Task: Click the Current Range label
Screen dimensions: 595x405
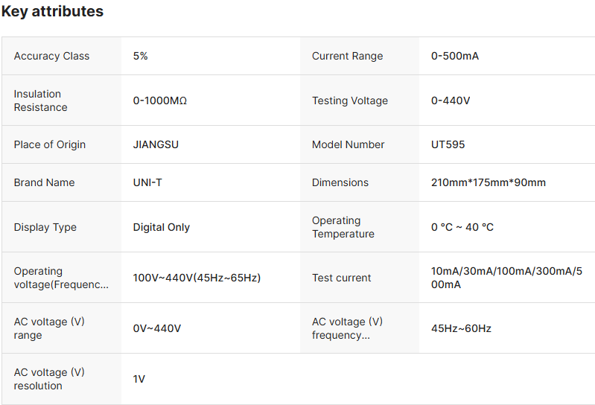Action: click(347, 56)
